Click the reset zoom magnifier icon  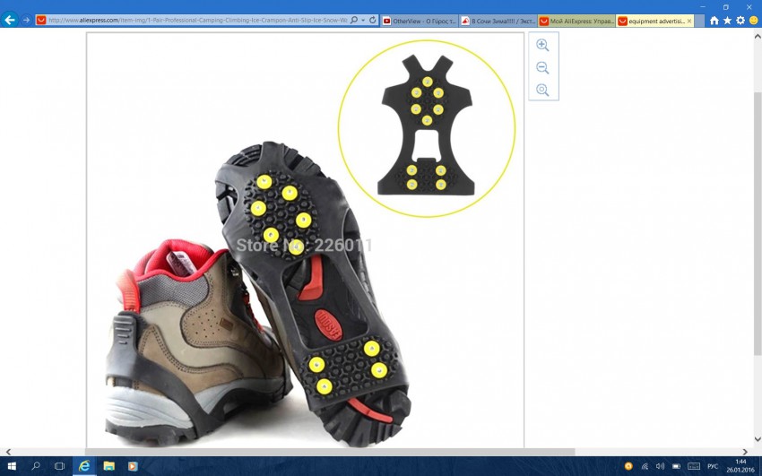pyautogui.click(x=542, y=90)
